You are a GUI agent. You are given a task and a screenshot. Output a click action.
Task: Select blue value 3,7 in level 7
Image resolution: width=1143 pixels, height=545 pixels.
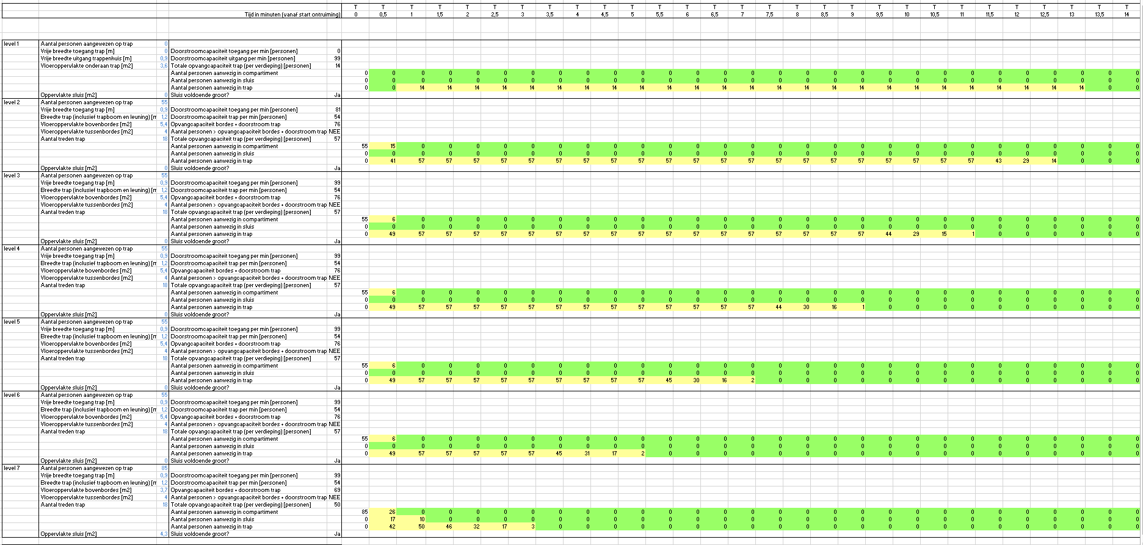click(x=164, y=490)
